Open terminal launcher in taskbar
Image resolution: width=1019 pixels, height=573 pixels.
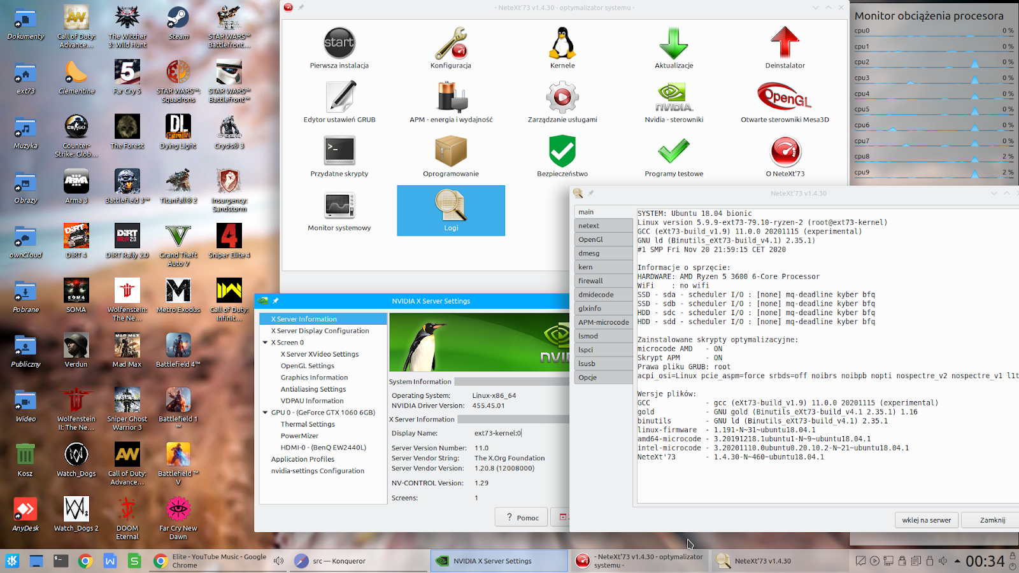[x=61, y=561]
